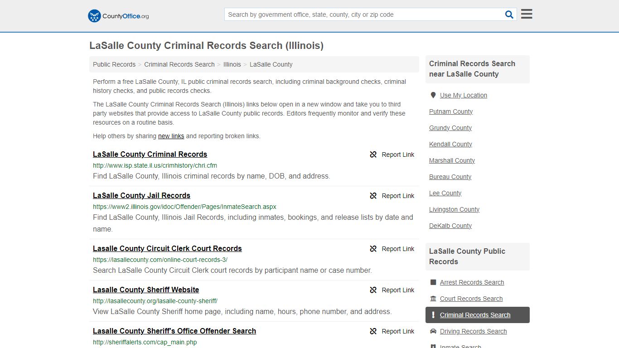Open Lasalle County Circuit Clerk Court Records link
The width and height of the screenshot is (619, 348).
(x=167, y=248)
